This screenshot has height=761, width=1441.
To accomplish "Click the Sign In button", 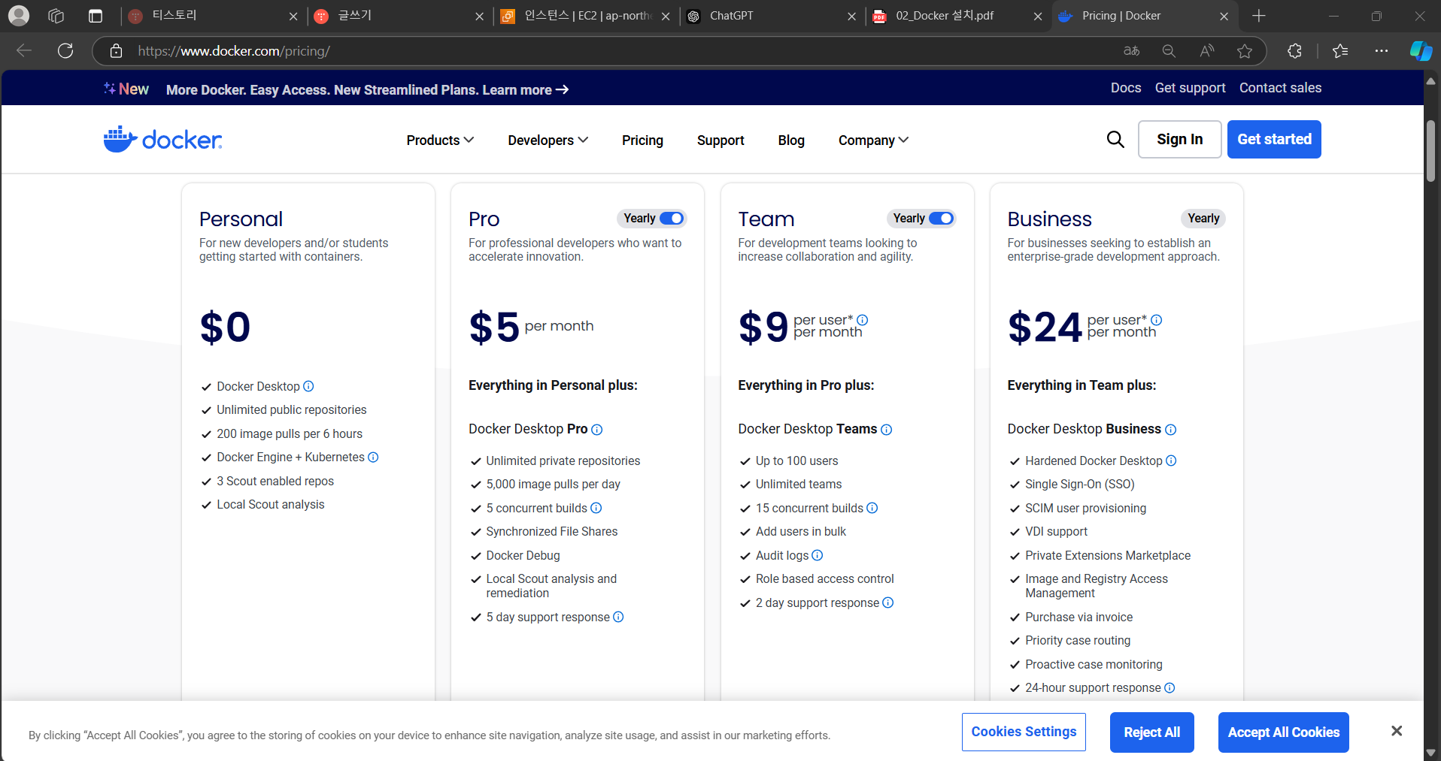I will point(1179,139).
